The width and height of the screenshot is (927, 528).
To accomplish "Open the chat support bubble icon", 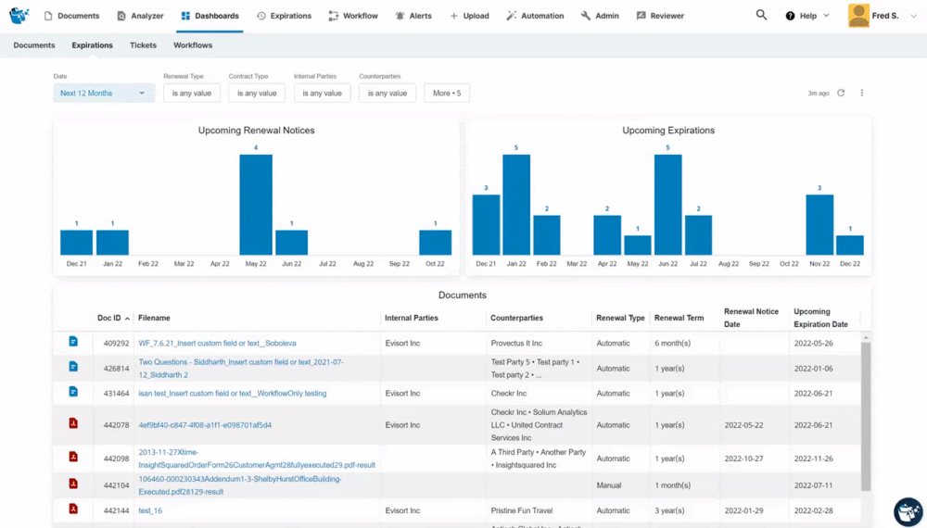I will pos(907,510).
